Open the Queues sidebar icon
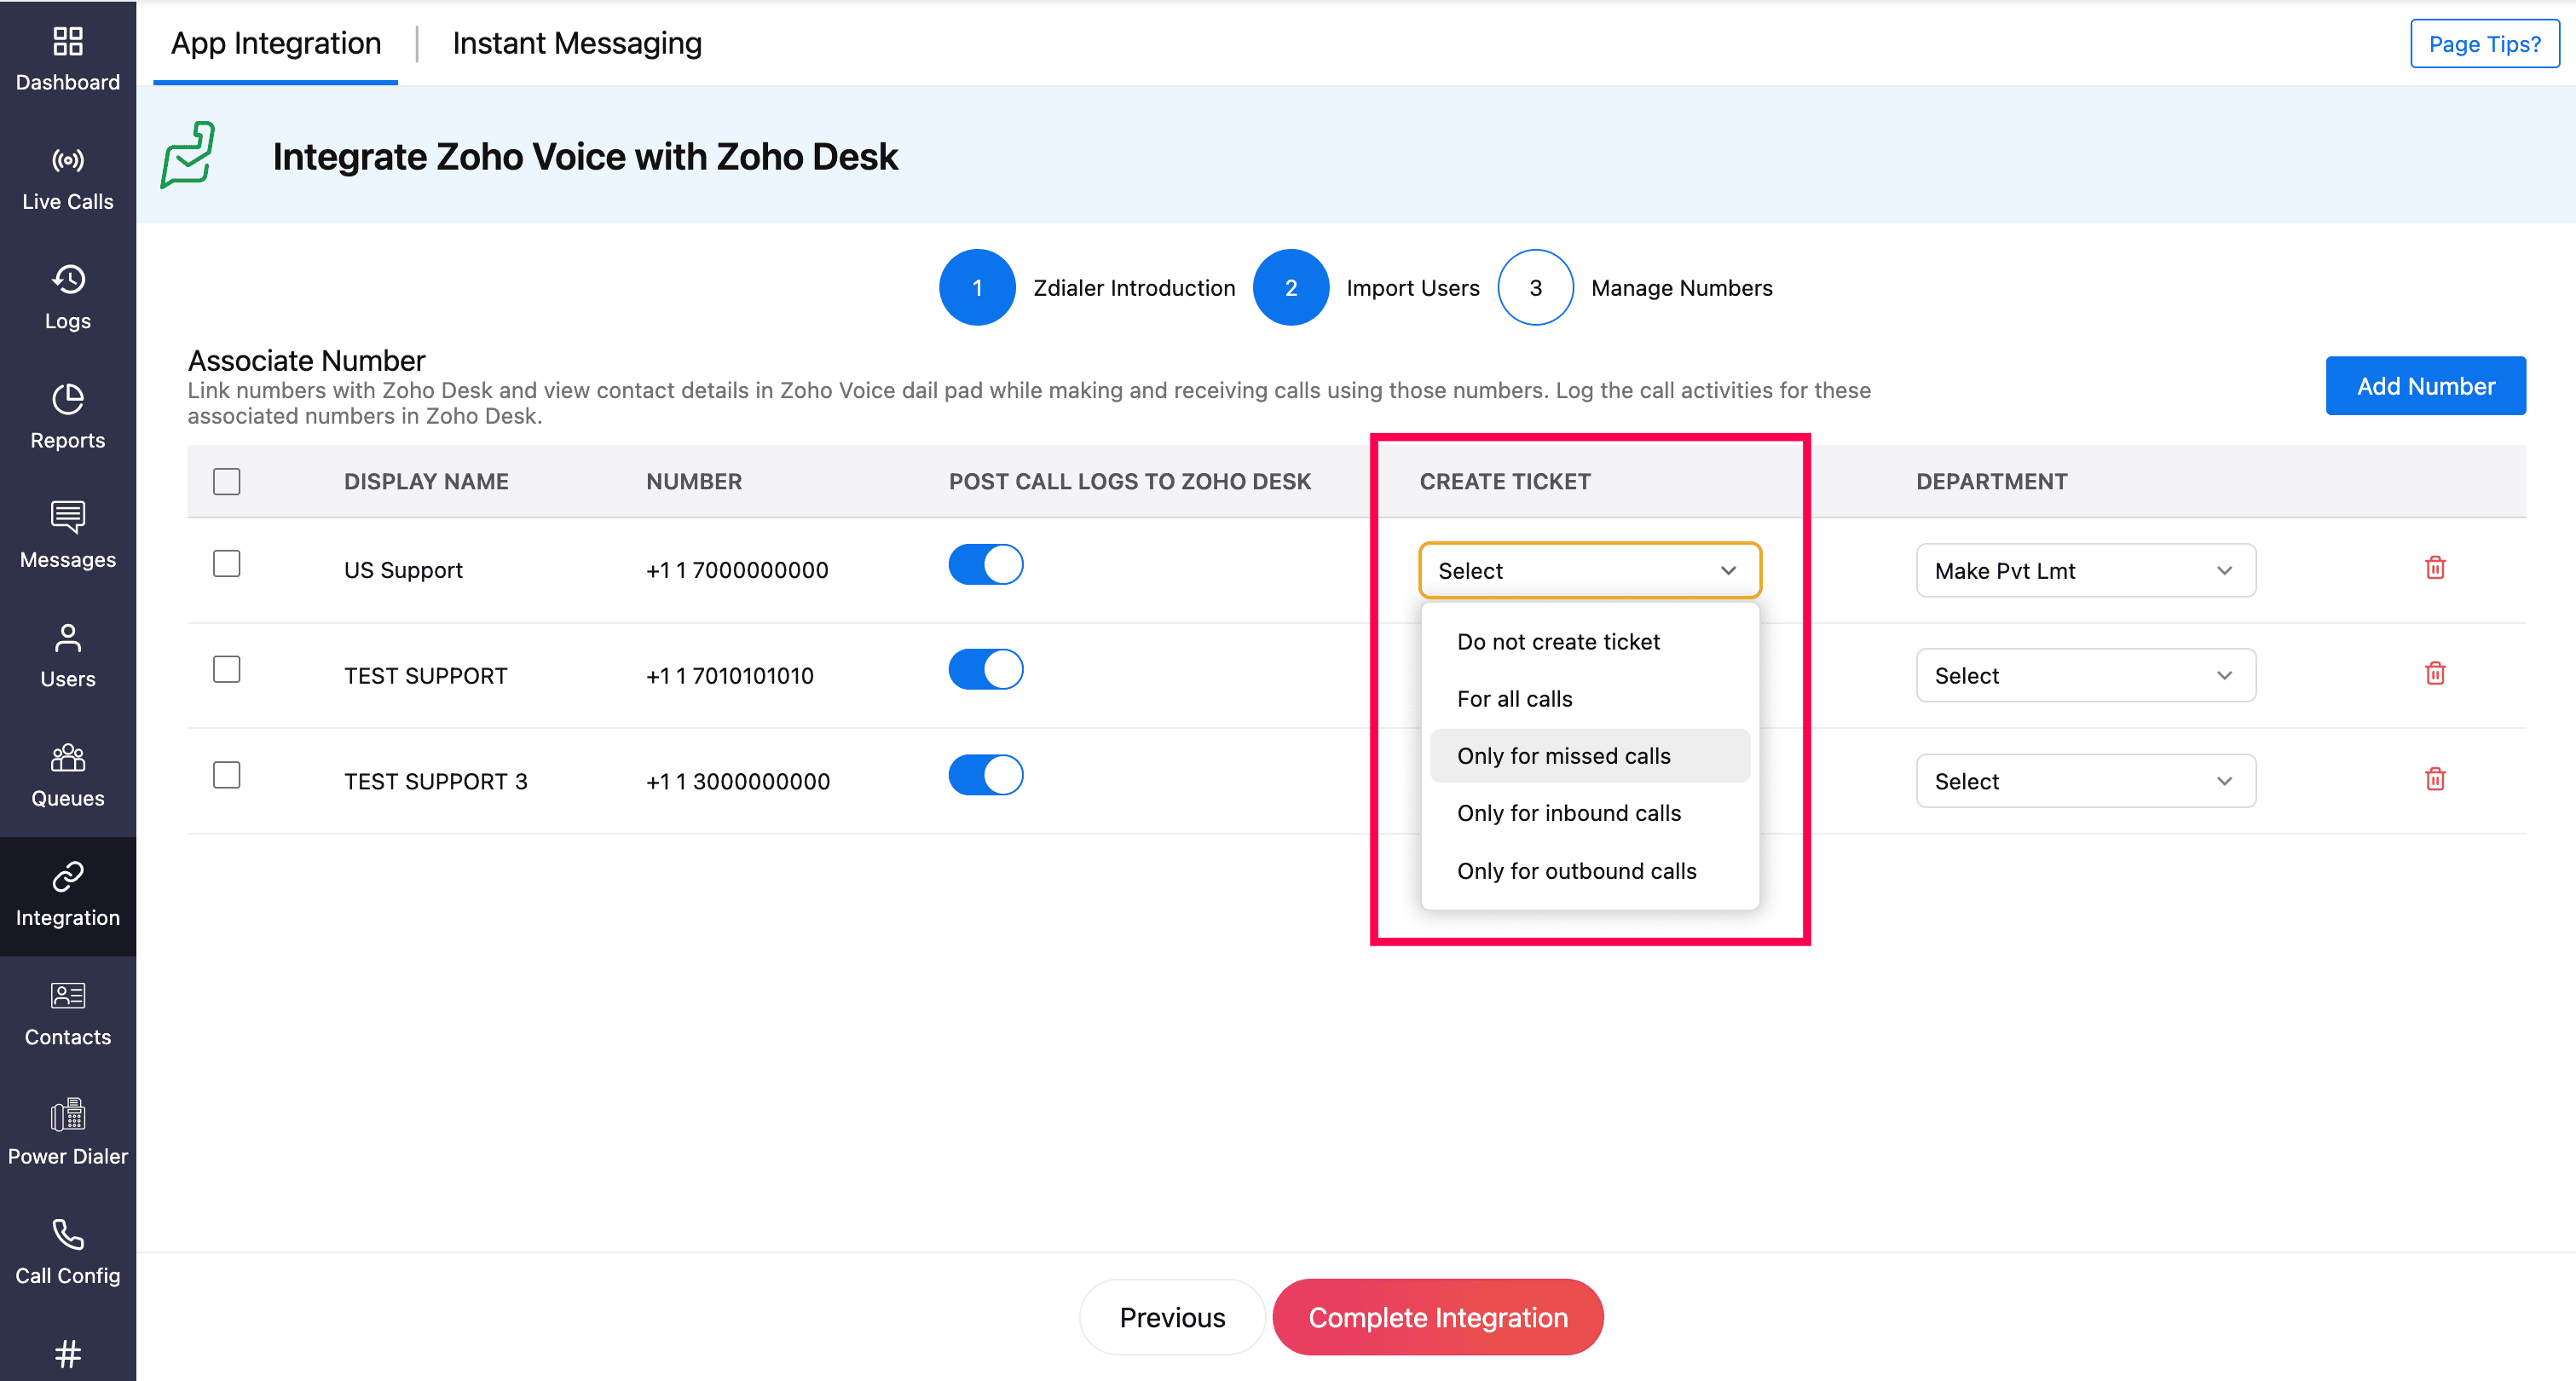This screenshot has width=2576, height=1381. click(67, 774)
